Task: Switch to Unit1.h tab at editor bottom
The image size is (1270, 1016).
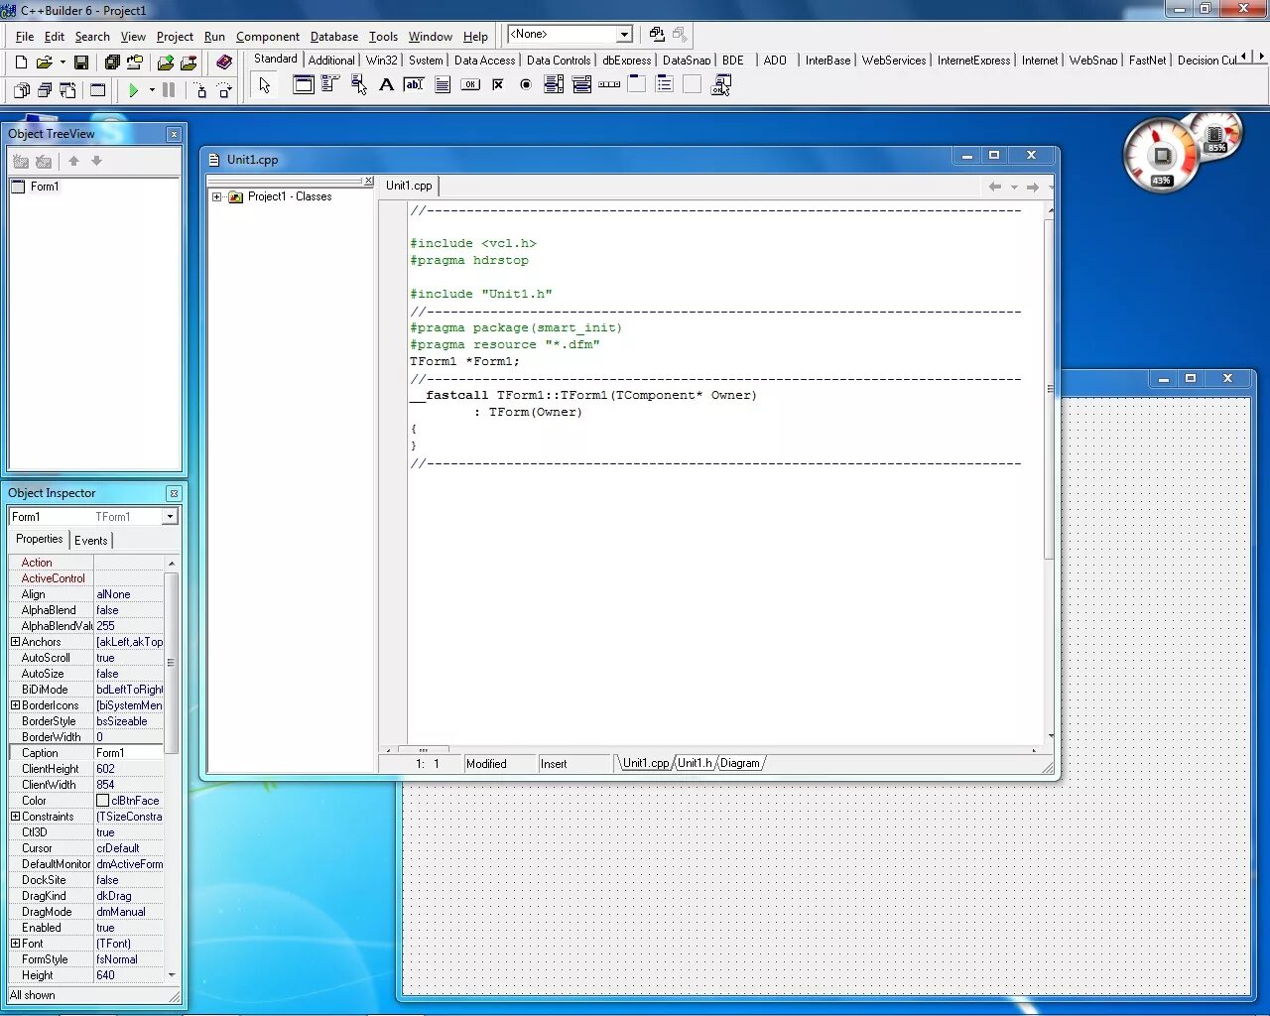Action: click(x=695, y=763)
